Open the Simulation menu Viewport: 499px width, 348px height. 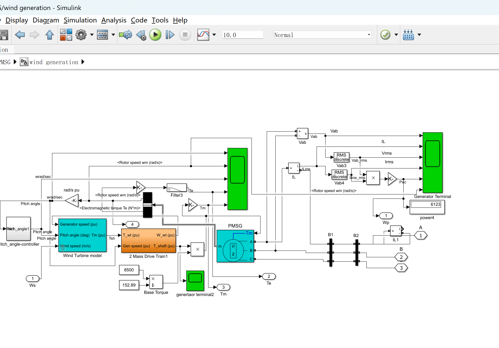80,20
